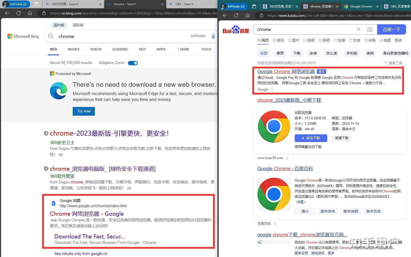The image size is (411, 257).
Task: Select 国际版 Bing version
Action: click(x=78, y=25)
